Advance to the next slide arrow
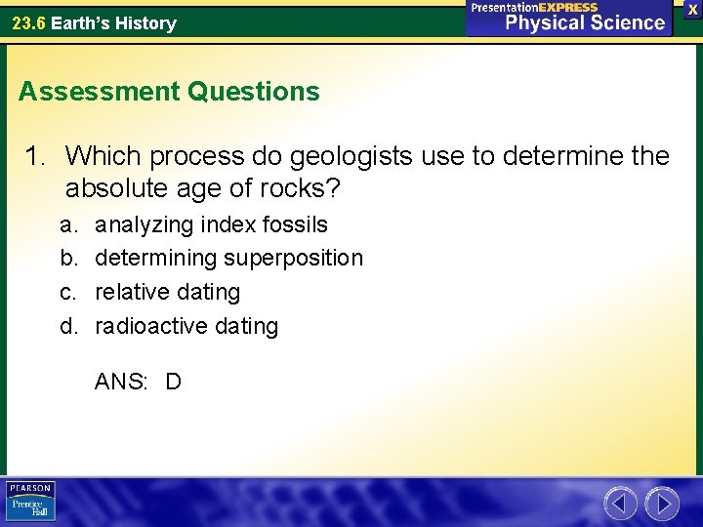703x527 pixels. [x=662, y=504]
